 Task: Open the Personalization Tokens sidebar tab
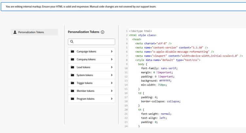click(34, 32)
